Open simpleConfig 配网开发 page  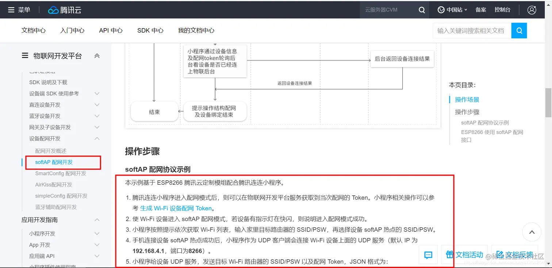pos(61,196)
